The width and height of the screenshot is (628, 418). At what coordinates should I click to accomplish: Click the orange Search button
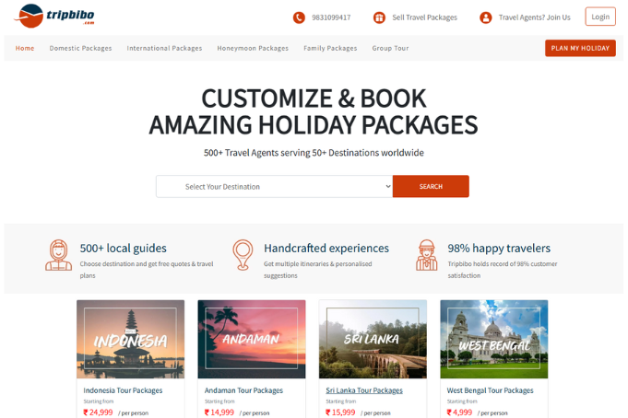pos(431,186)
